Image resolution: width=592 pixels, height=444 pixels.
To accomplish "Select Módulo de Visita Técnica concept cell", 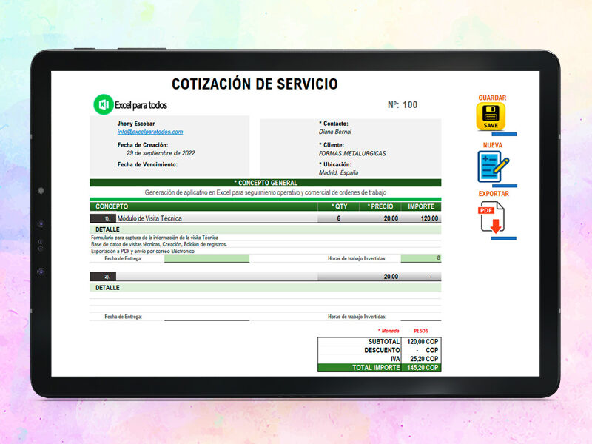I will (x=217, y=218).
